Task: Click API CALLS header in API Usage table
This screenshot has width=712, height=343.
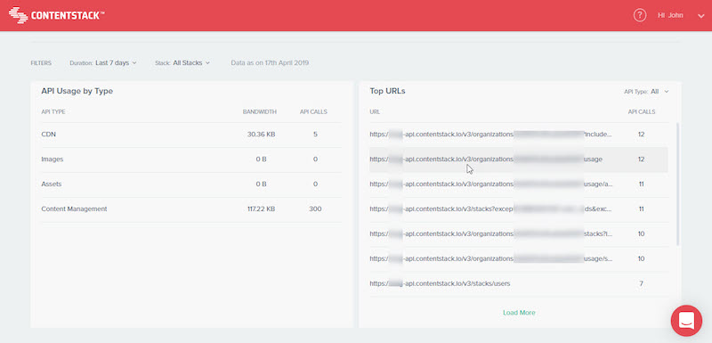Action: pos(314,111)
